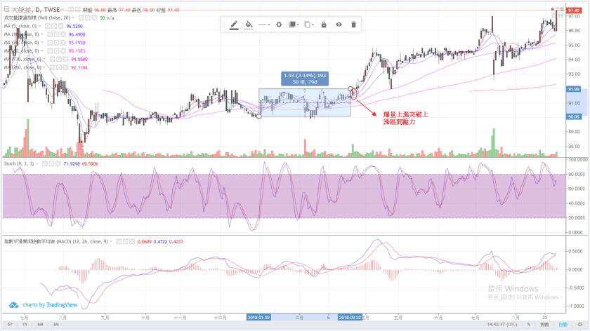Image resolution: width=590 pixels, height=331 pixels.
Task: Open chart settings gear at bottom right
Action: pos(580,325)
